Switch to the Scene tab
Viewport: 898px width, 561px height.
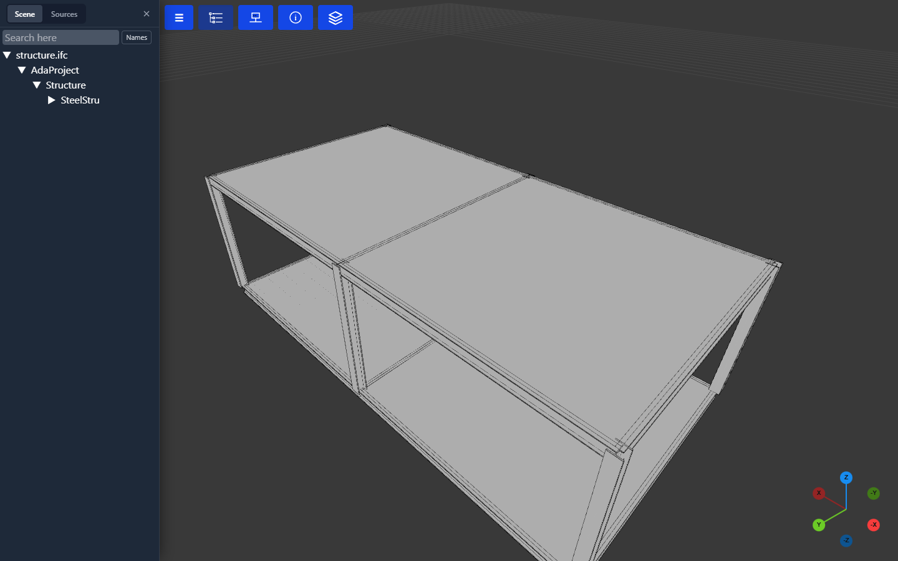click(25, 14)
